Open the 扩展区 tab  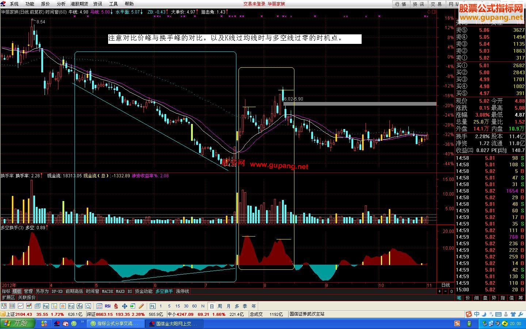(x=8, y=298)
